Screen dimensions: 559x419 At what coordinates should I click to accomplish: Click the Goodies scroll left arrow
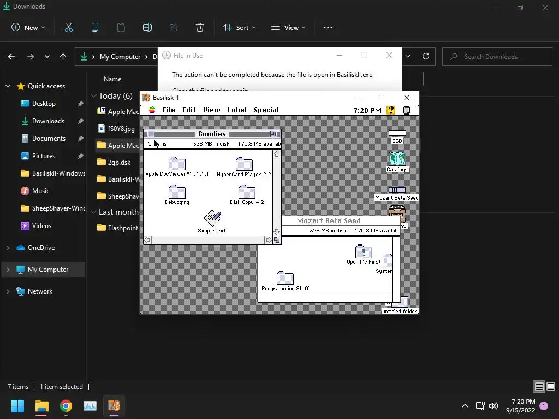(x=147, y=240)
